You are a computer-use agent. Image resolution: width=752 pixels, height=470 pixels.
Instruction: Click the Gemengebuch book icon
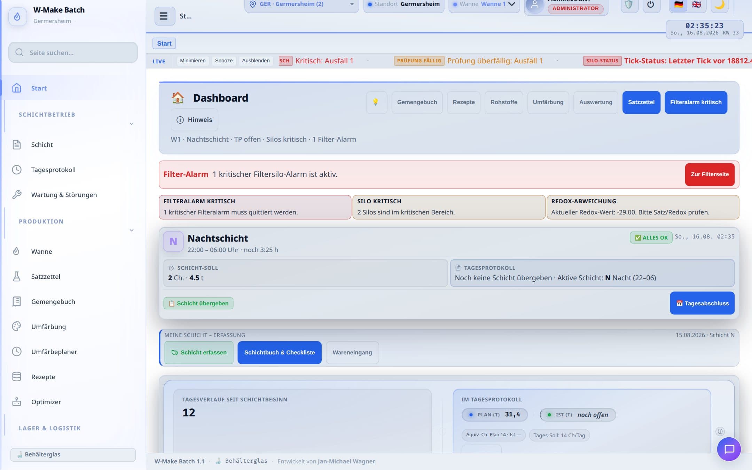coord(17,301)
